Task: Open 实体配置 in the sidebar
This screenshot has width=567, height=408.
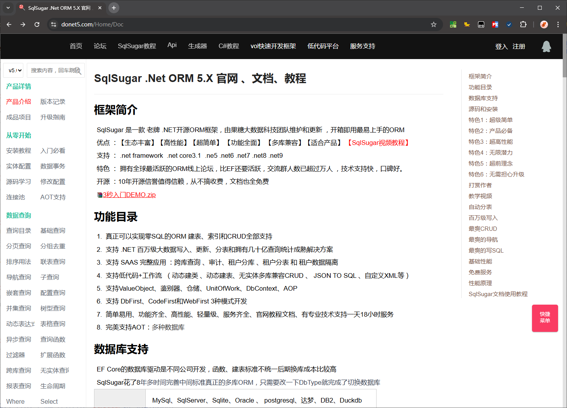Action: 19,166
